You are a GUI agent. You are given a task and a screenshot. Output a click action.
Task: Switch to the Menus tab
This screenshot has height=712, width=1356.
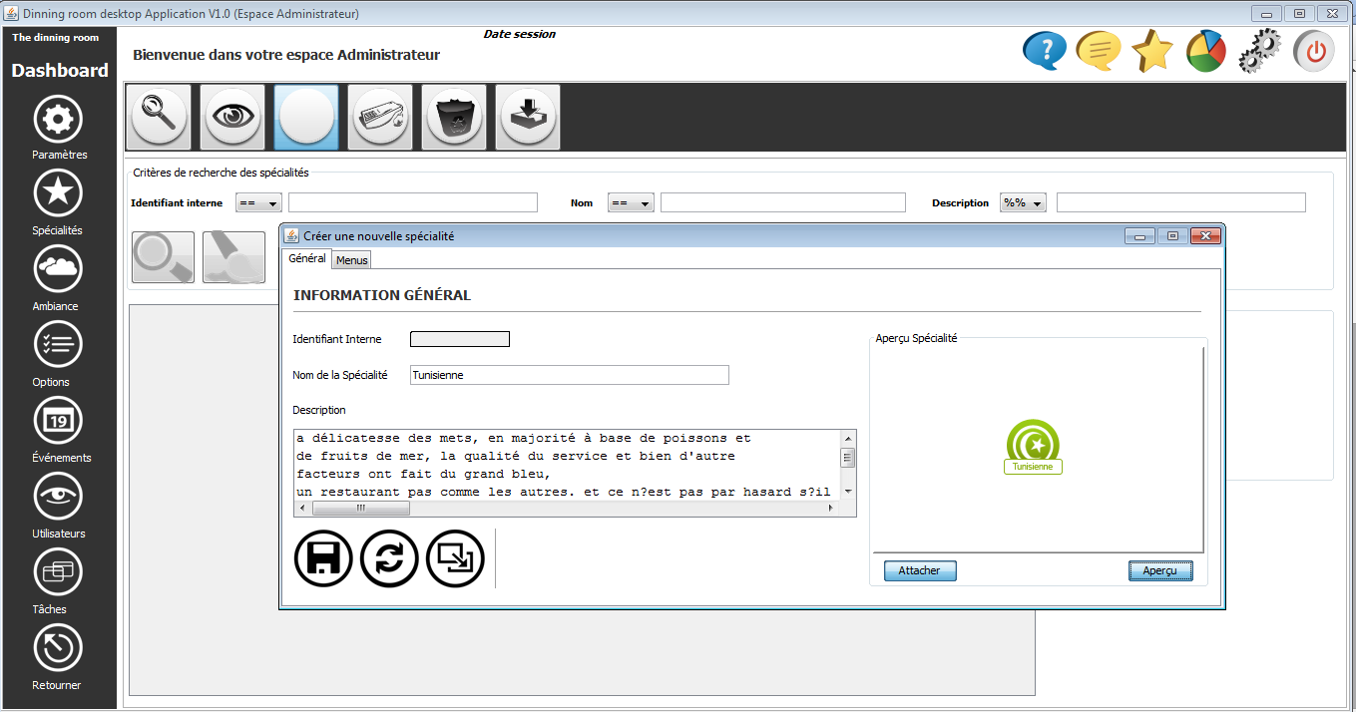351,260
